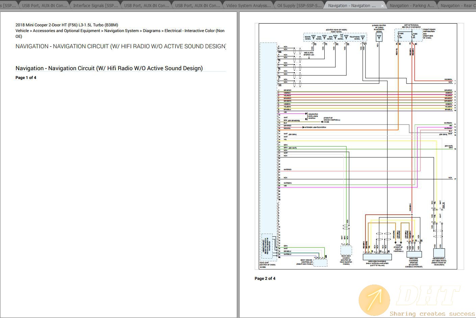The height and width of the screenshot is (318, 476).
Task: Click the Interior Lights System label
Action: point(315,127)
